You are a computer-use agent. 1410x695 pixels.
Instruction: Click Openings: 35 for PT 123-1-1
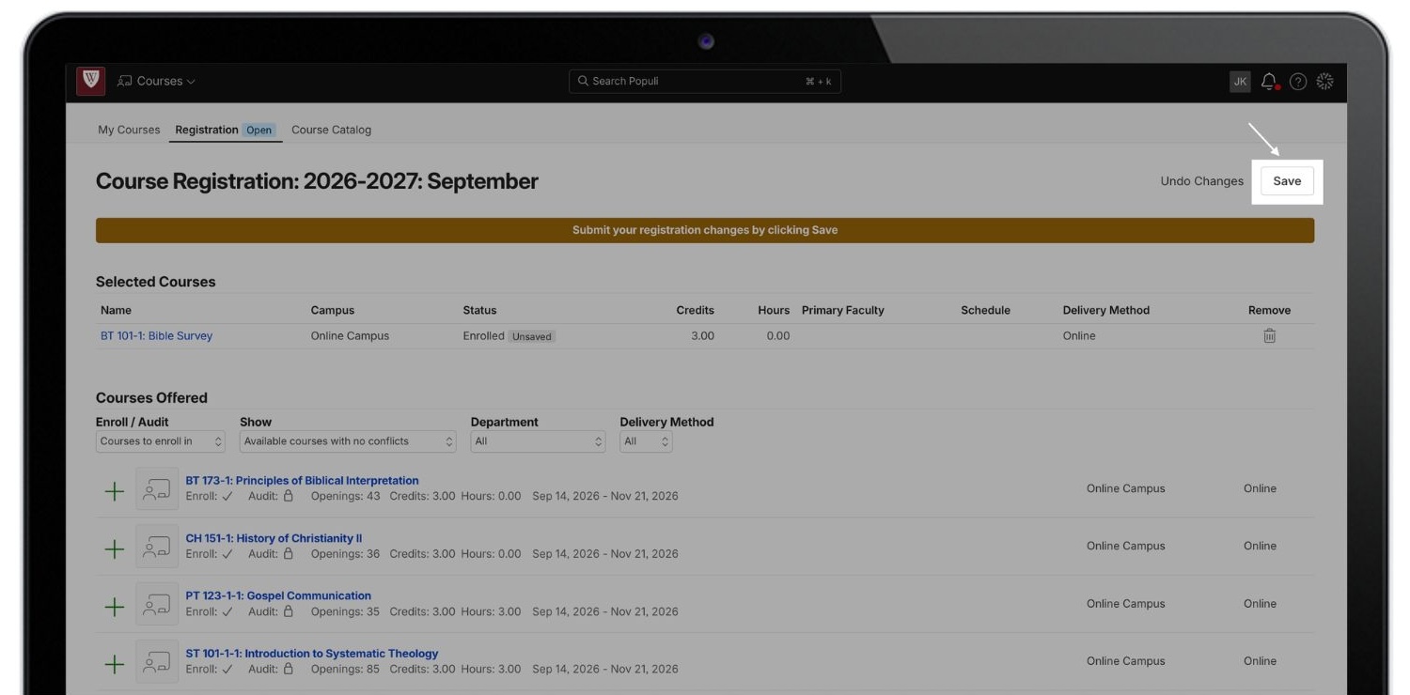pos(345,611)
